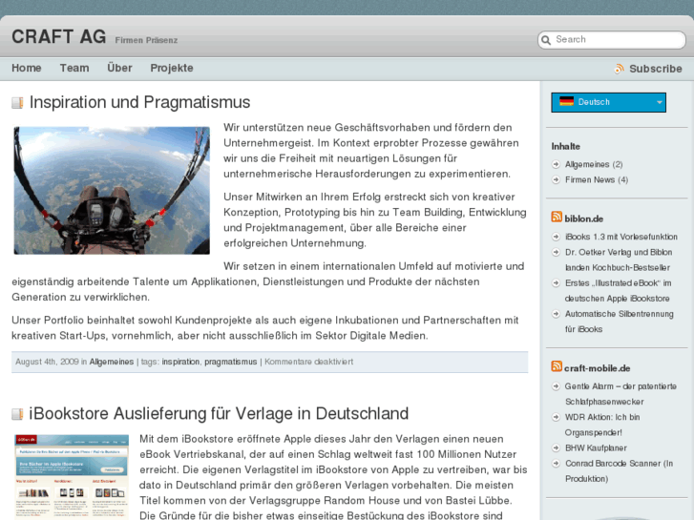Click the post icon beside iBookstore Auslieferung heading

(17, 414)
